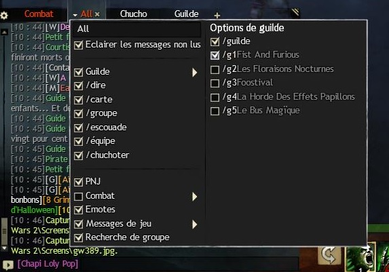Check /g2 Les Floraisons Nocturnes box
This screenshot has height=272, width=389.
coord(215,70)
